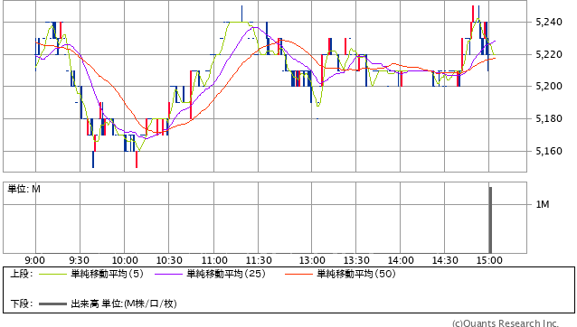The image size is (577, 327).
Task: Click the 5,180 price axis label
Action: coord(549,118)
